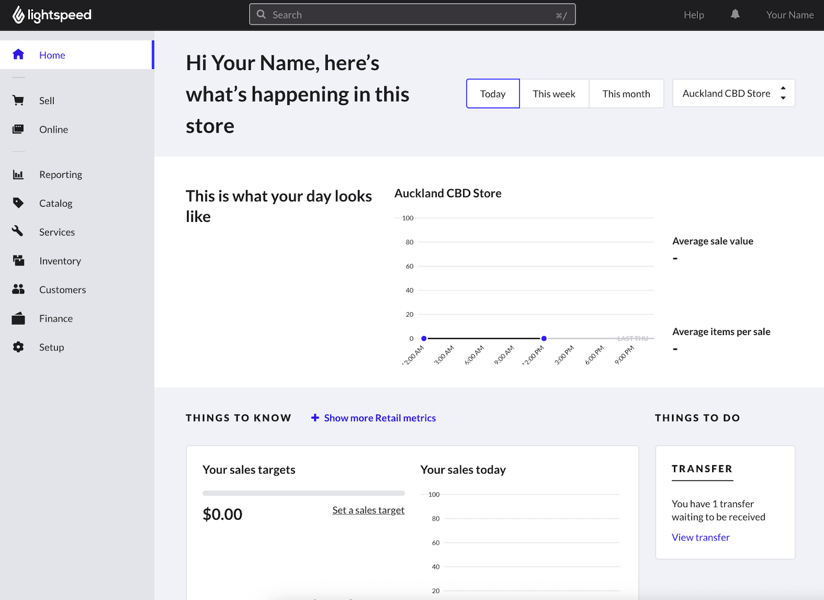Switch to the This week tab
The image size is (824, 600).
554,93
